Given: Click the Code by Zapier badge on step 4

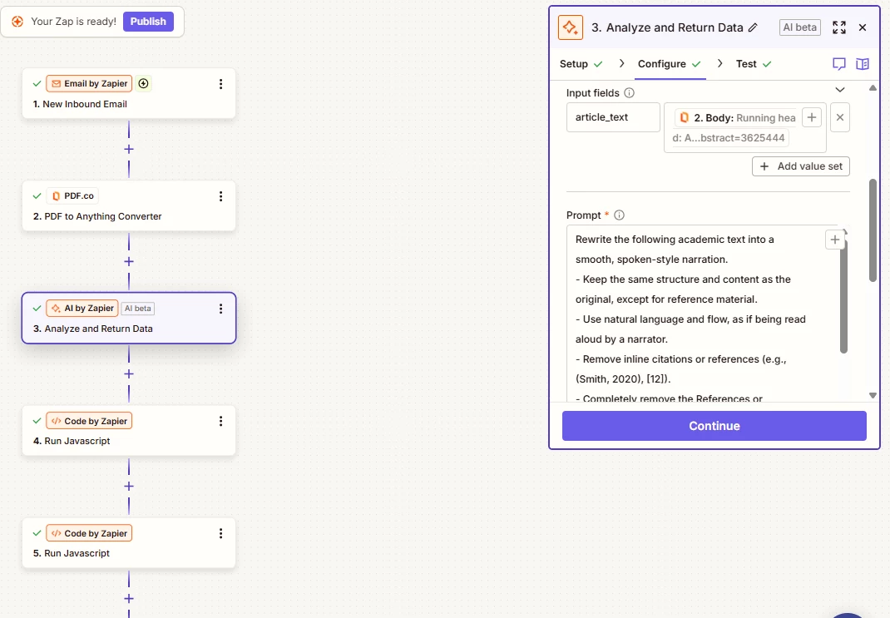Looking at the screenshot, I should [89, 421].
